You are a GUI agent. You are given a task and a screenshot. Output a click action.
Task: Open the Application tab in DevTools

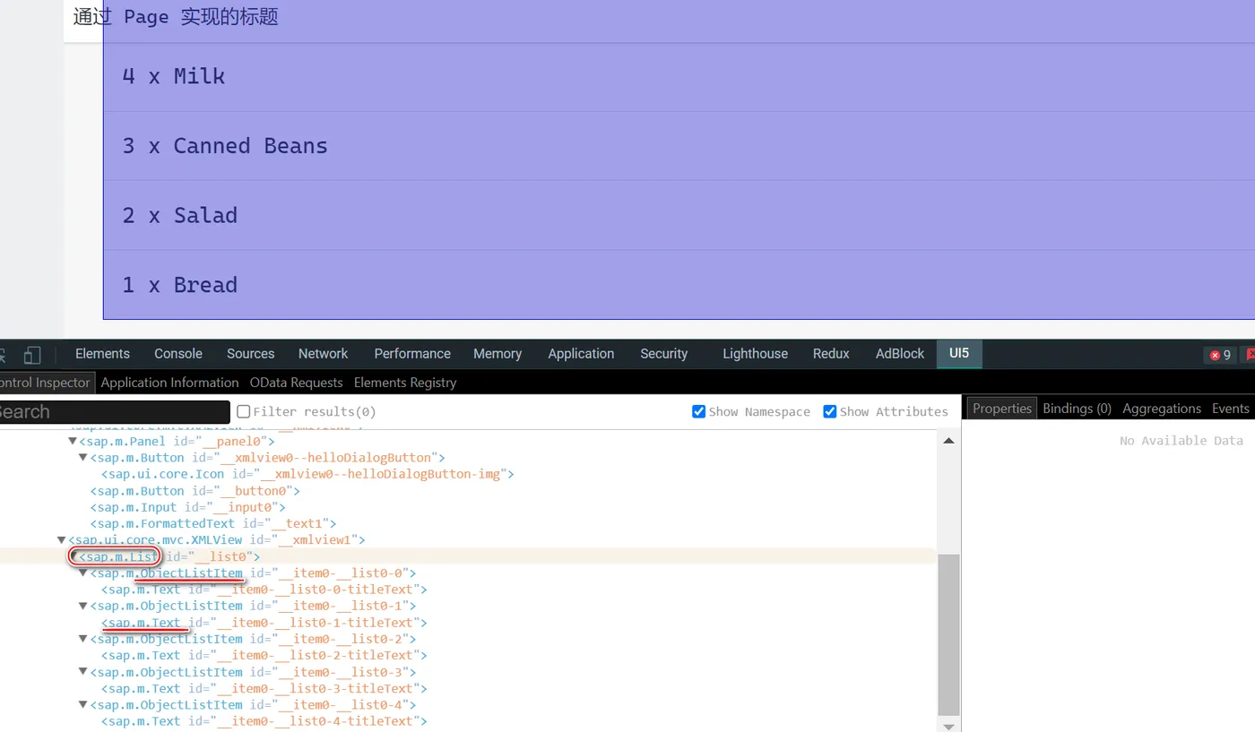click(581, 354)
